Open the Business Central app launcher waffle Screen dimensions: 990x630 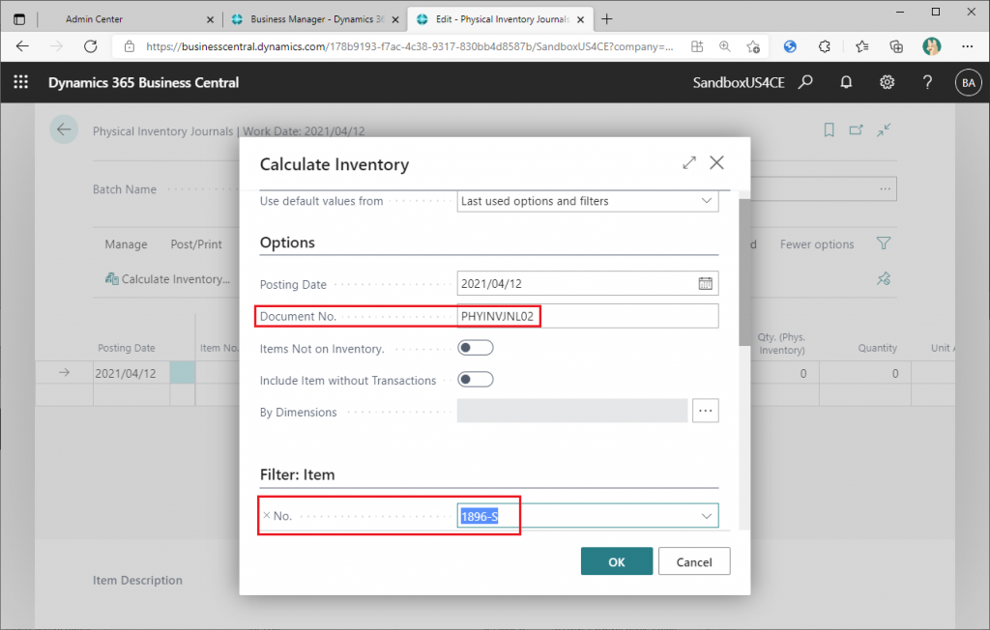[x=21, y=82]
